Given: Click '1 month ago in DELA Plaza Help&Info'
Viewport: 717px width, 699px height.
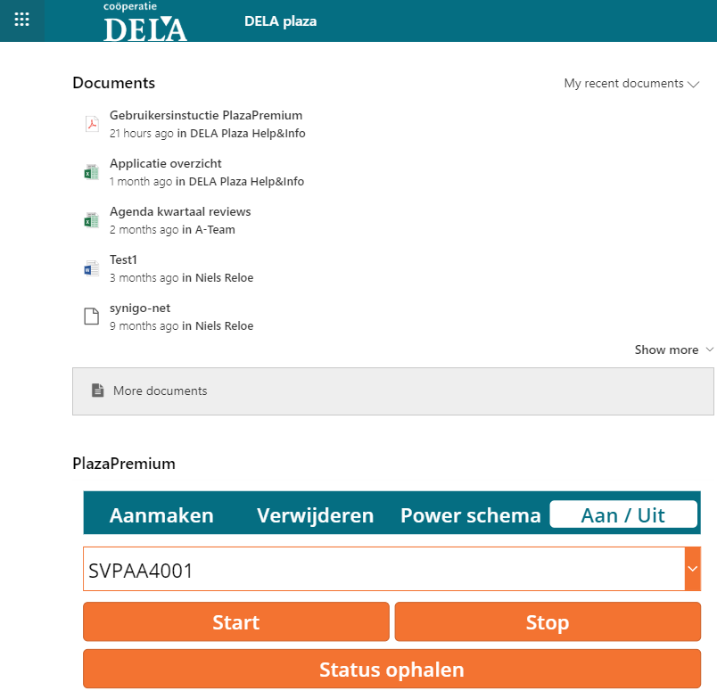Looking at the screenshot, I should (207, 182).
